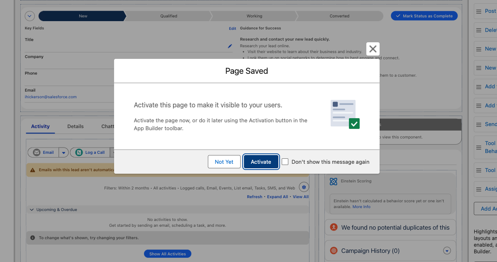497x262 pixels.
Task: Click the warning triangle in the emails banner
Action: [x=33, y=170]
